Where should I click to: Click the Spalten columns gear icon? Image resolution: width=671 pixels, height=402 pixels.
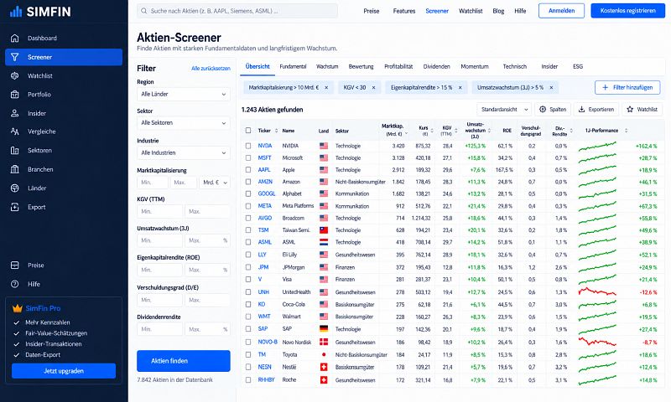point(543,110)
